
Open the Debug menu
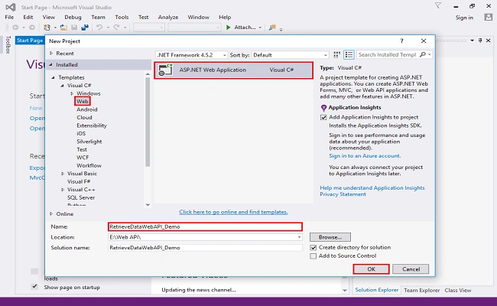(x=73, y=17)
